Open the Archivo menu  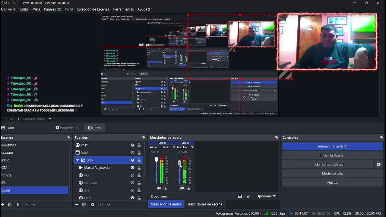[x=9, y=9]
